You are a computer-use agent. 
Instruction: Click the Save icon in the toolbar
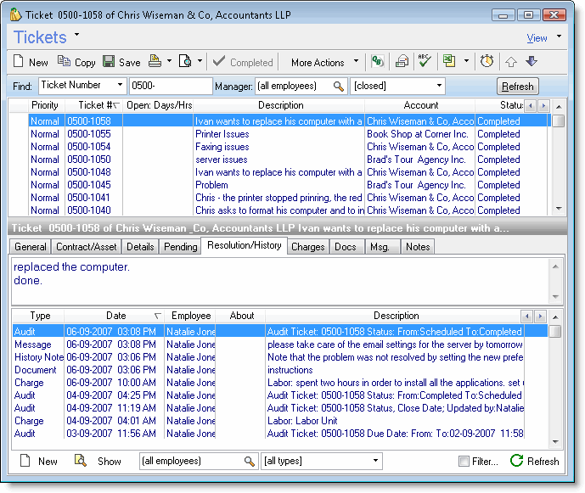pyautogui.click(x=109, y=62)
